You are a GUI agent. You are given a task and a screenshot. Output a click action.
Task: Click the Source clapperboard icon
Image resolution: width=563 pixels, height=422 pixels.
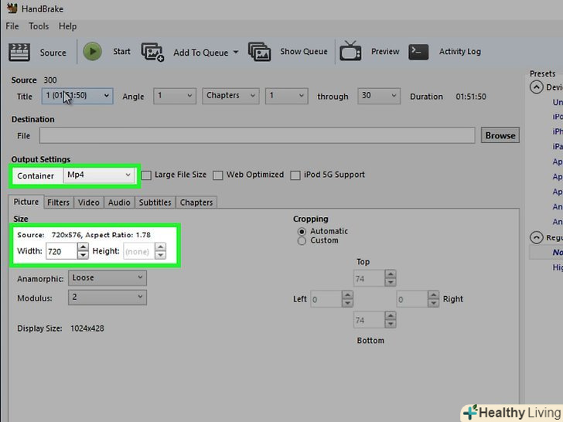click(x=19, y=53)
